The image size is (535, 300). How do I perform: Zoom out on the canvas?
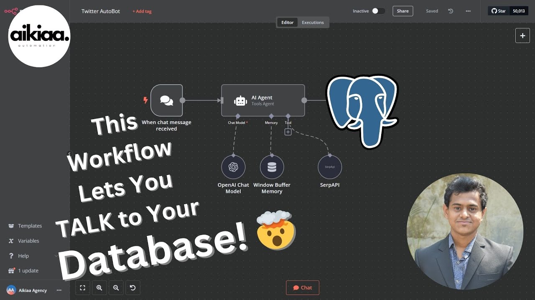point(116,287)
